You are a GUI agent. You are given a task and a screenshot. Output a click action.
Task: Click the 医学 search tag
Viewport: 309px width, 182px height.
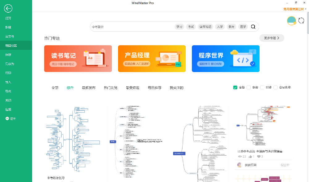[243, 27]
